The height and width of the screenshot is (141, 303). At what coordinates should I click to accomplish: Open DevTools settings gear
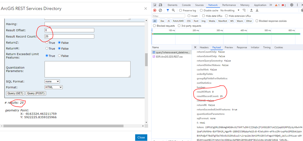click(291, 5)
